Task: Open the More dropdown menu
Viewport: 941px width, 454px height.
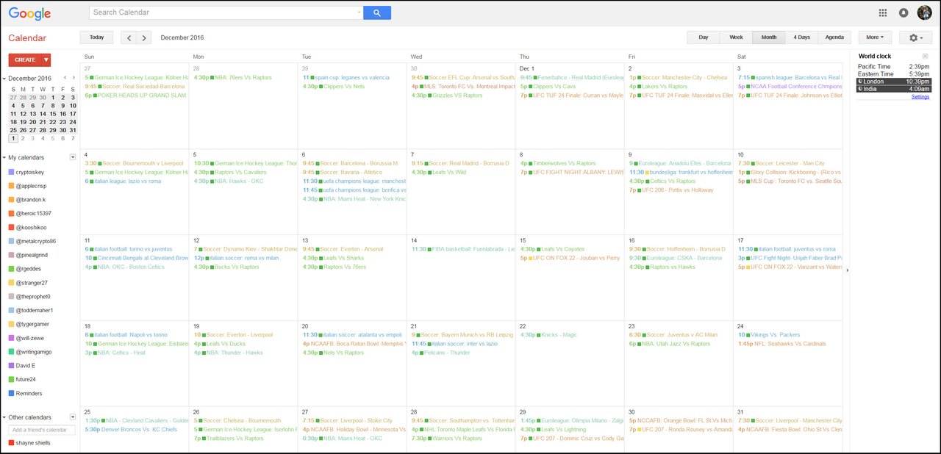Action: (x=875, y=37)
